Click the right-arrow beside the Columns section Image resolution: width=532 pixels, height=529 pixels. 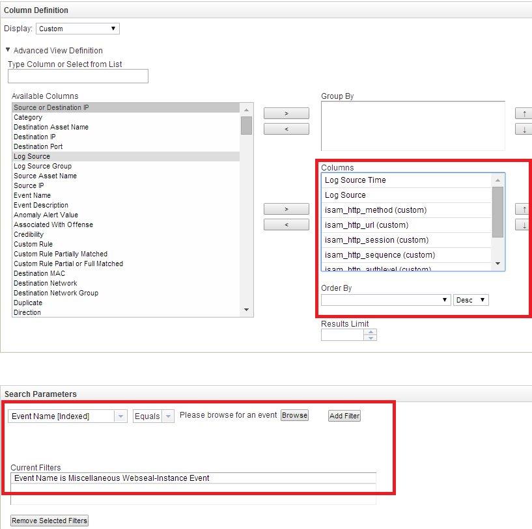[287, 209]
